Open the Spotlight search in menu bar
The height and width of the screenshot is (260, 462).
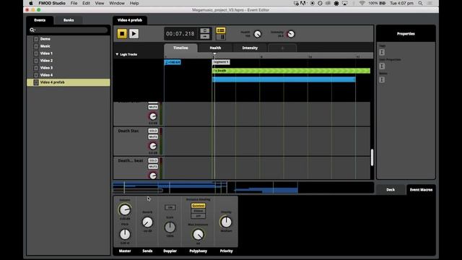pos(420,3)
